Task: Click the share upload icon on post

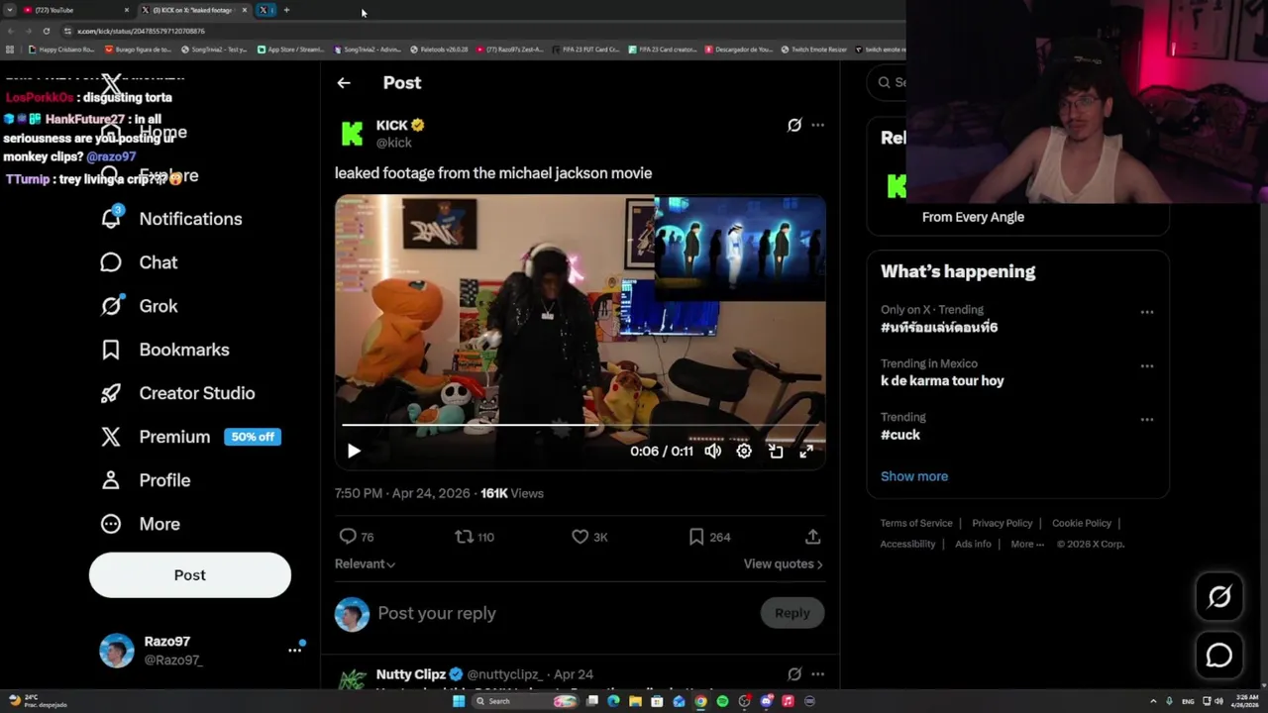Action: 812,537
